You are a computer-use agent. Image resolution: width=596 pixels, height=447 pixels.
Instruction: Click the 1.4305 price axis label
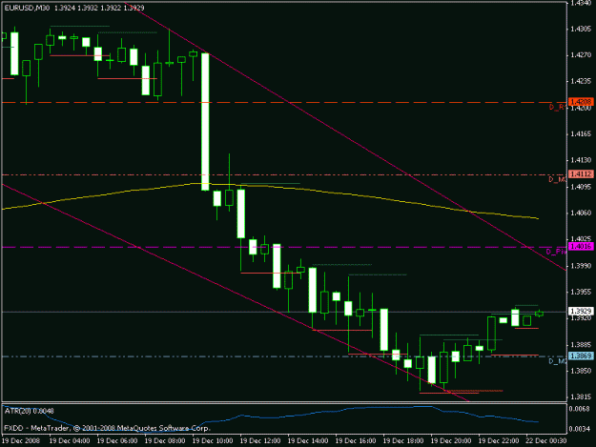(581, 29)
